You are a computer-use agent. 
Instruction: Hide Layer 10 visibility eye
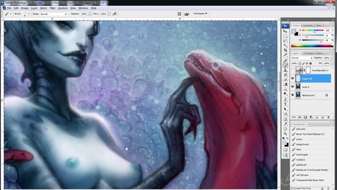(x=292, y=78)
